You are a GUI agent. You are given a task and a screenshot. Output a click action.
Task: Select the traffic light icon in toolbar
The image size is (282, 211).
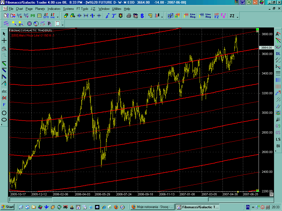(121, 16)
